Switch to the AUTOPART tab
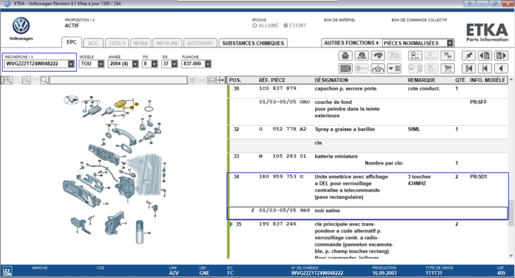 (x=200, y=43)
